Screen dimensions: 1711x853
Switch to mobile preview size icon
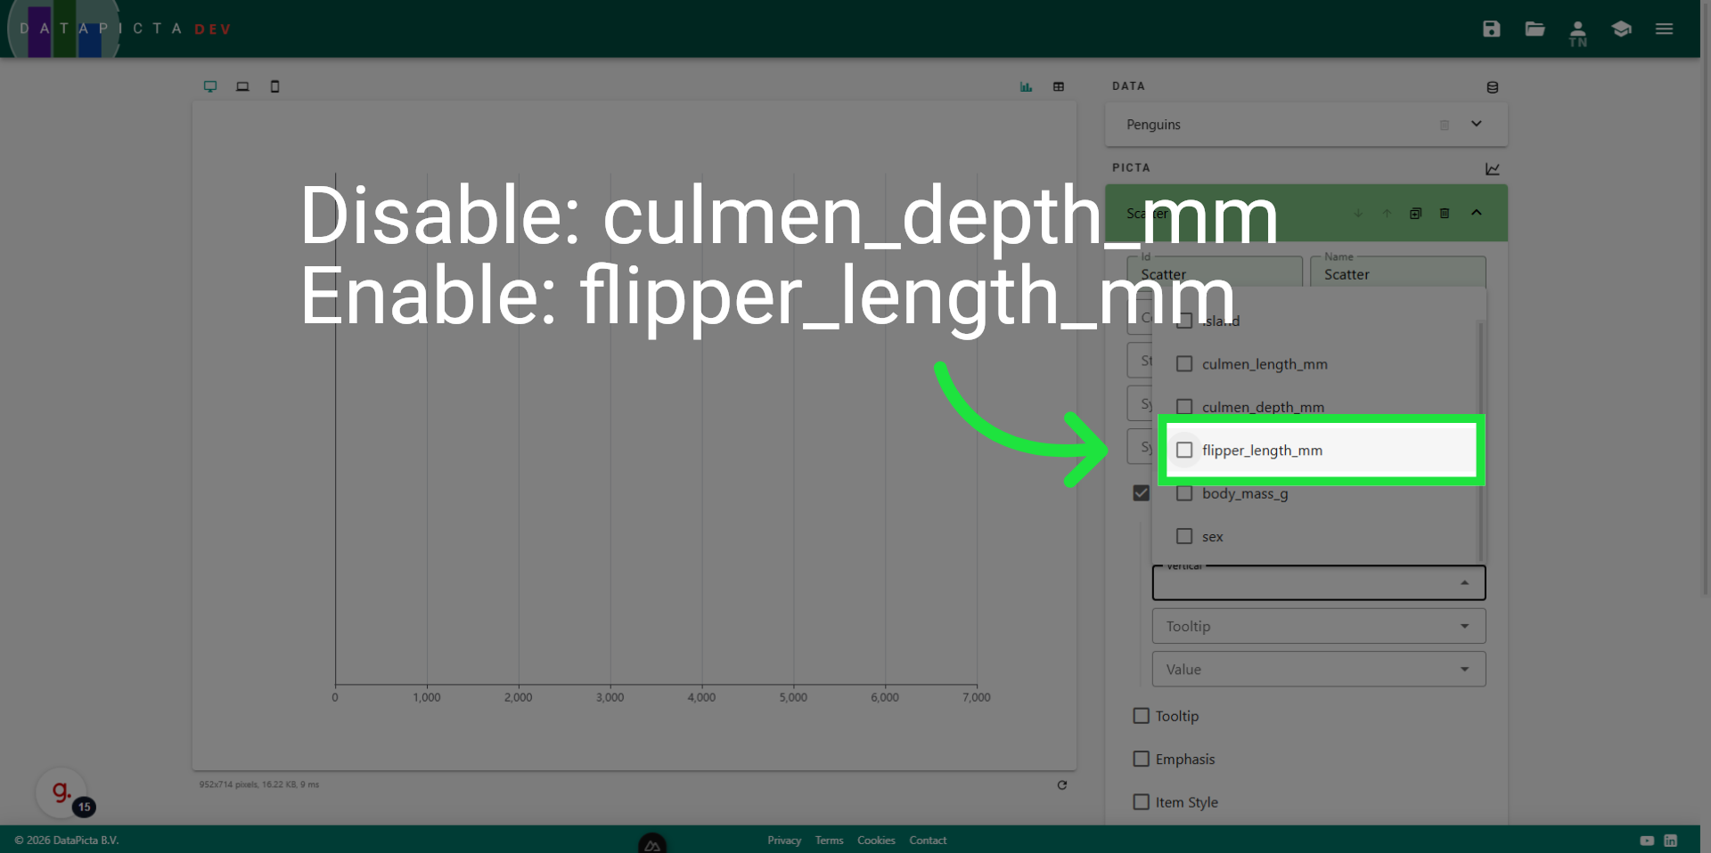[x=274, y=86]
